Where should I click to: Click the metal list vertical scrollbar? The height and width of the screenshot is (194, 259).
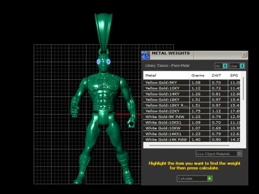pyautogui.click(x=243, y=89)
